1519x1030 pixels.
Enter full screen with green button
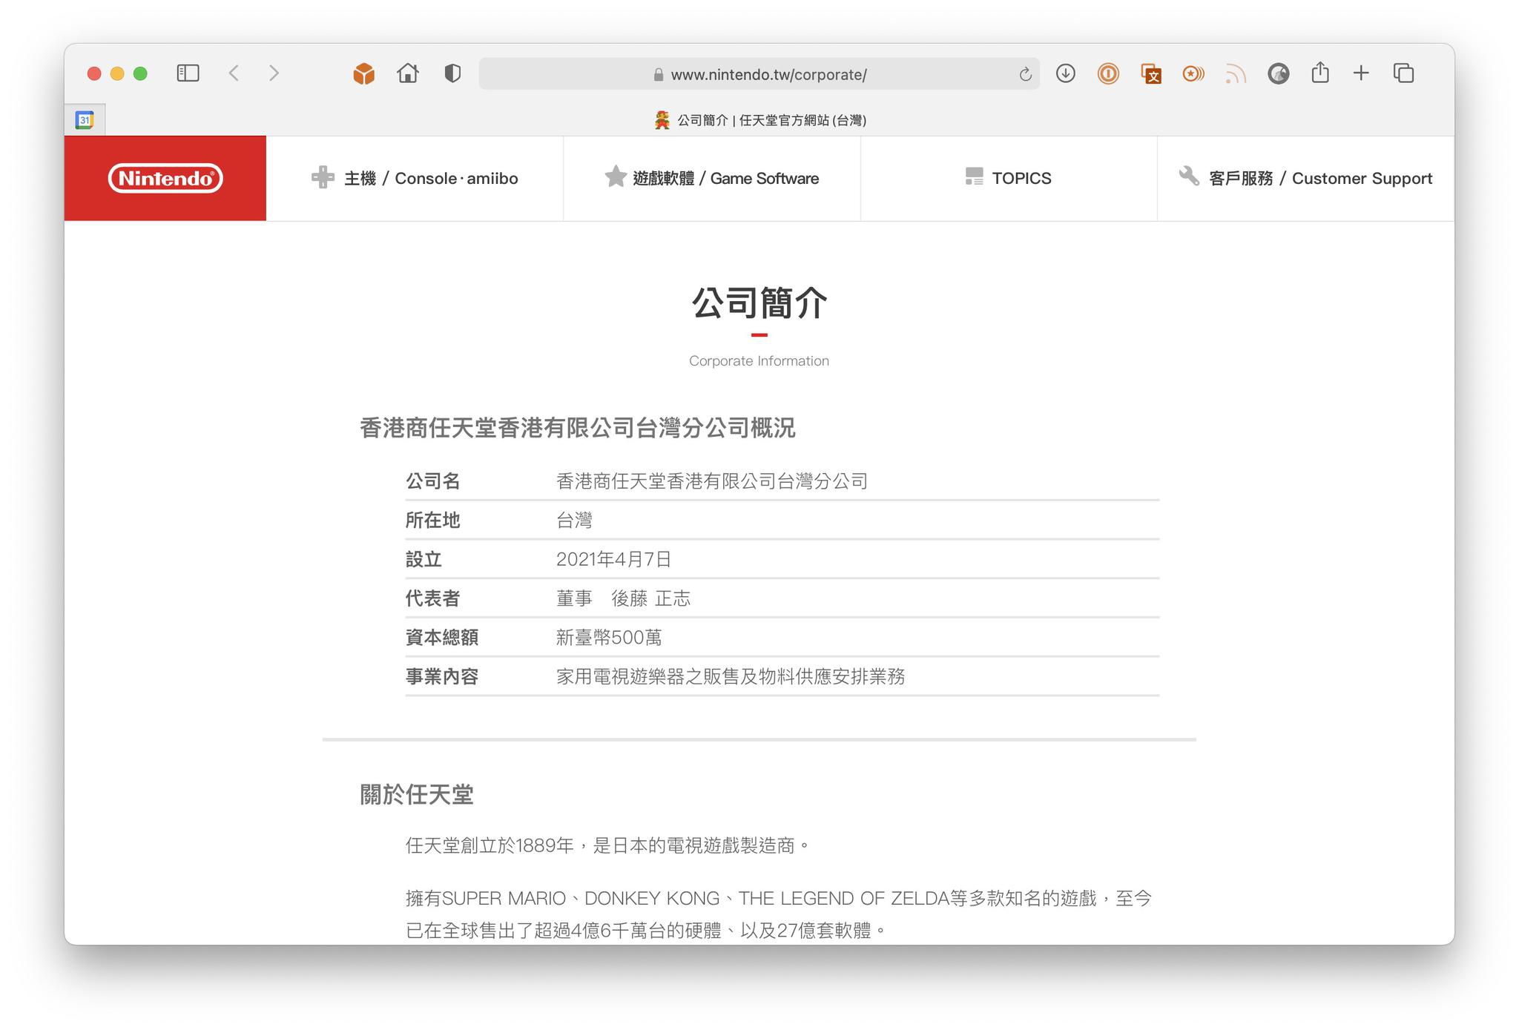140,73
